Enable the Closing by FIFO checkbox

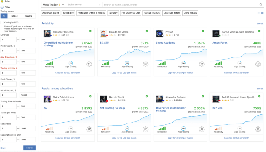click(x=2, y=22)
